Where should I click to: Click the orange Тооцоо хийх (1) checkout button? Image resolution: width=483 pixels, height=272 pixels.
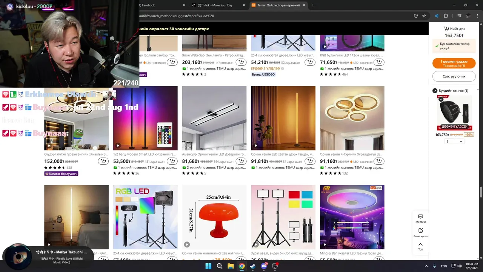coord(454,63)
